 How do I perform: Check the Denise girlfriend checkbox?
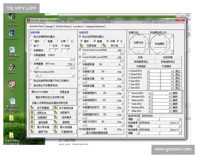click(x=129, y=93)
